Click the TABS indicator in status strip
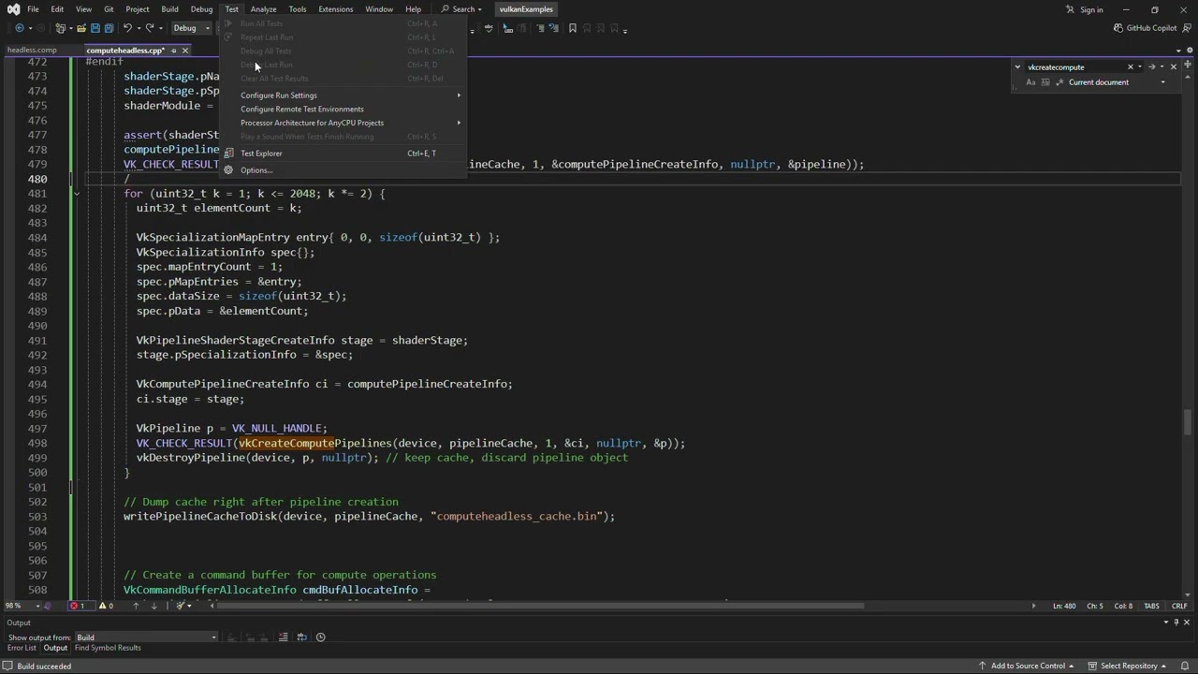Viewport: 1198px width, 674px height. pos(1152,606)
